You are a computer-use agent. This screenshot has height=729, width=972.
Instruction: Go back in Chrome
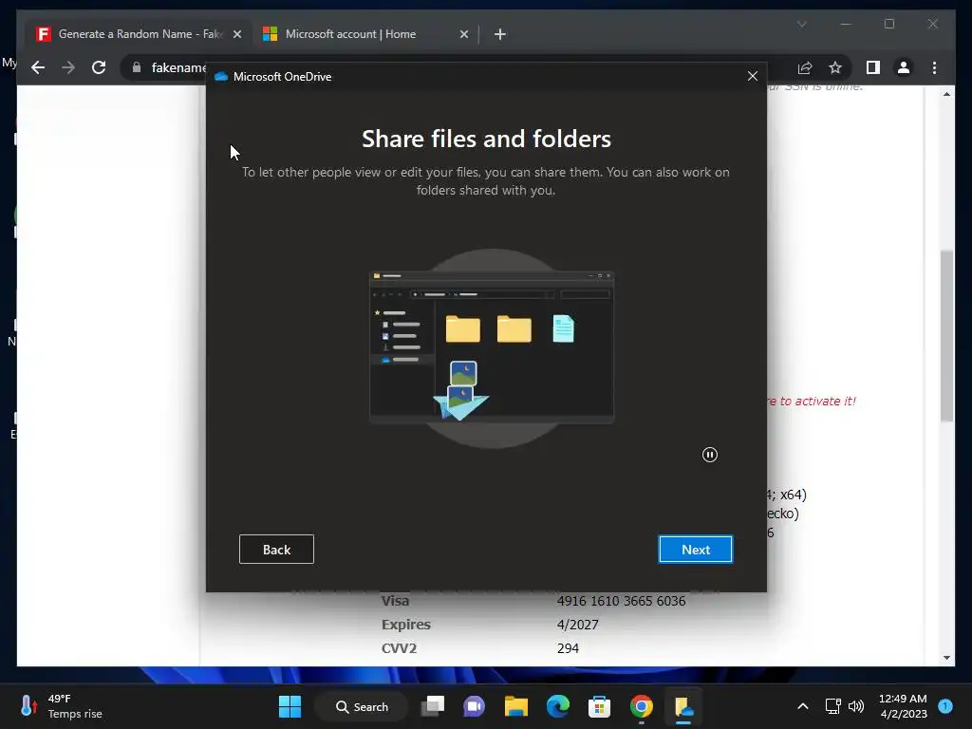(x=38, y=67)
